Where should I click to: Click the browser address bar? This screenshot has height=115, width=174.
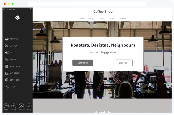[87, 4]
